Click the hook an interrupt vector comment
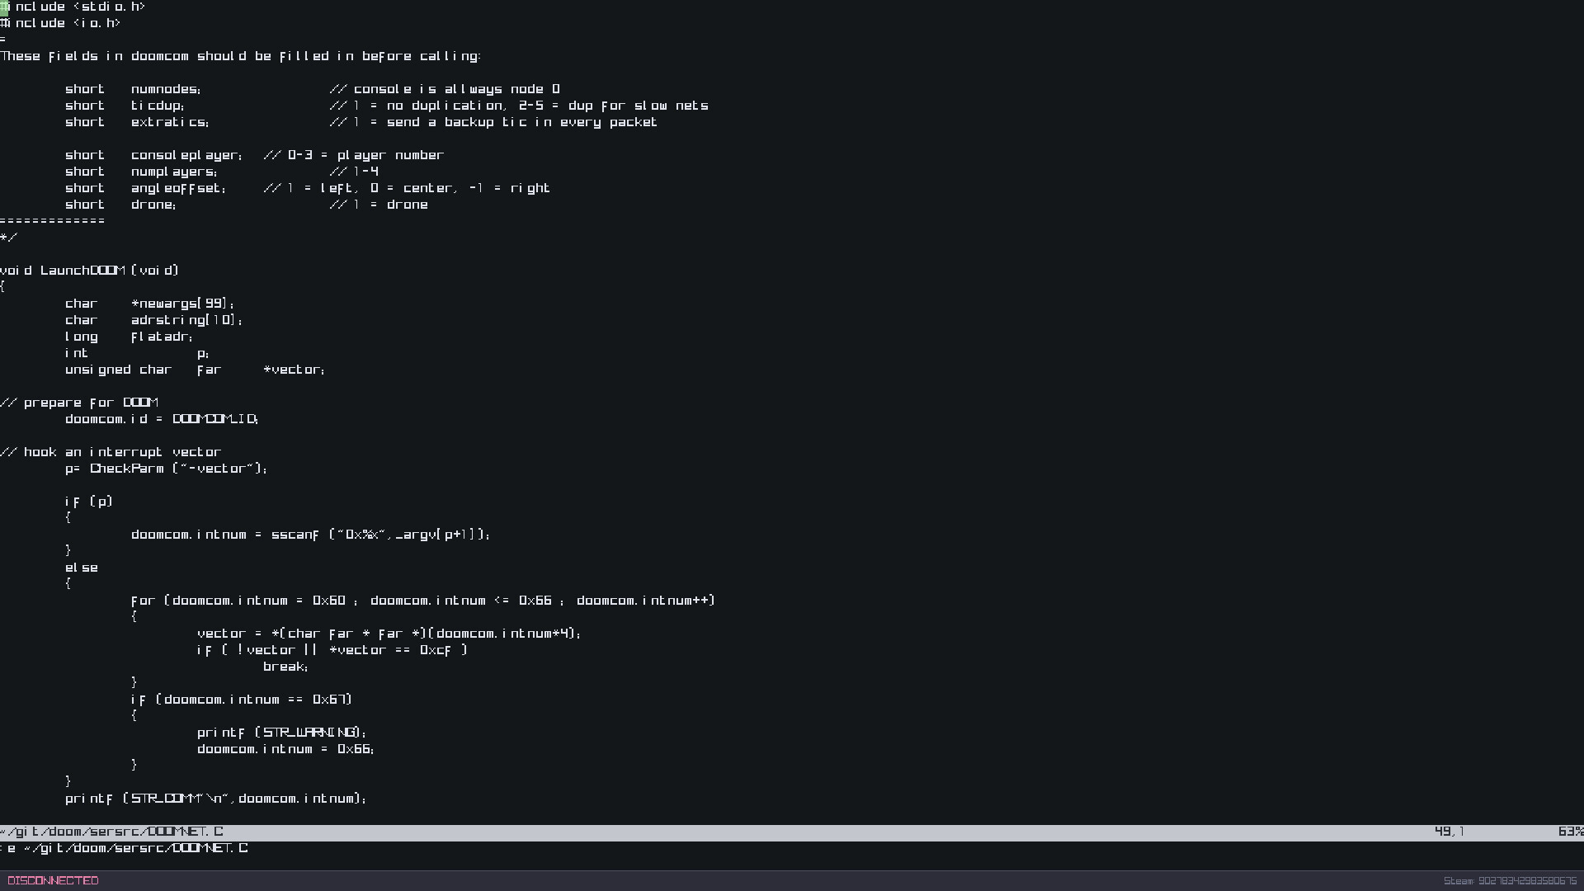Screen dimensions: 1584x891 [110, 451]
